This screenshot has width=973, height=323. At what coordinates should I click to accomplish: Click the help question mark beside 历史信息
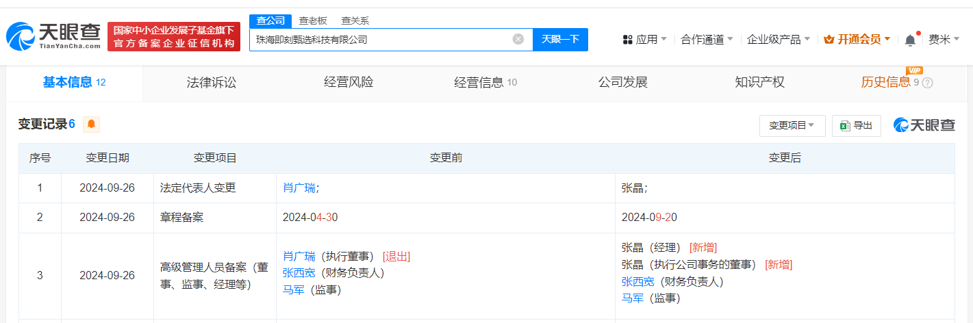click(928, 83)
